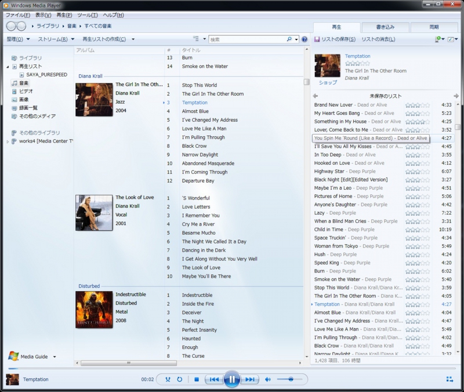Switch to the 書き込み tab
Screen dimensions: 464x392
(385, 27)
